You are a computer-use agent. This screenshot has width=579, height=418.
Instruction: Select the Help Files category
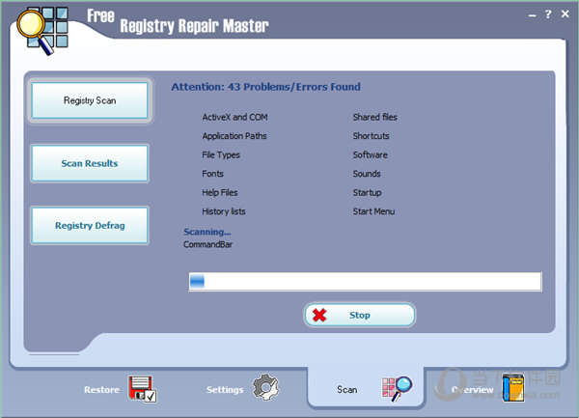coord(220,192)
